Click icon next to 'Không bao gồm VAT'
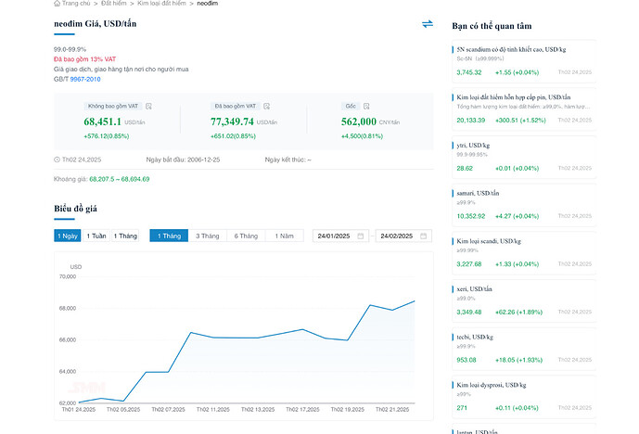639x434 pixels. pyautogui.click(x=148, y=107)
